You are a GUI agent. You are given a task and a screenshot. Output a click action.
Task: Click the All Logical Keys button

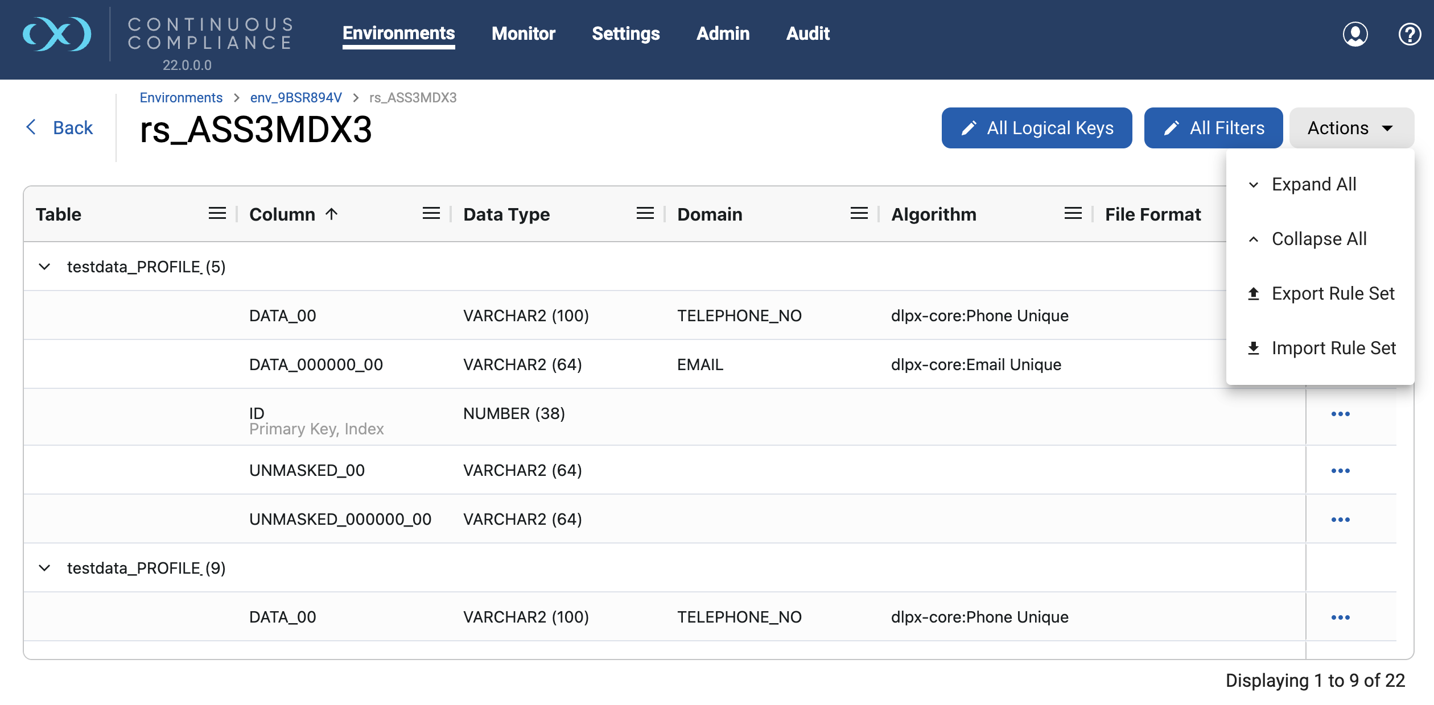pos(1036,128)
